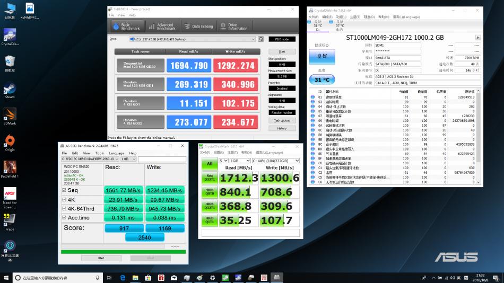Click the TxBENCH drive refresh icon
This screenshot has width=504, height=283.
coord(261,39)
